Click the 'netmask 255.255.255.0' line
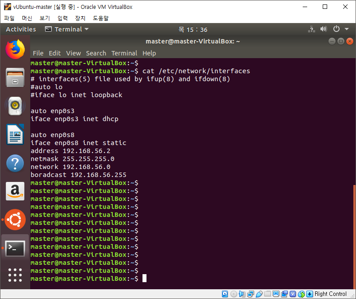This screenshot has height=299, width=356. 72,159
